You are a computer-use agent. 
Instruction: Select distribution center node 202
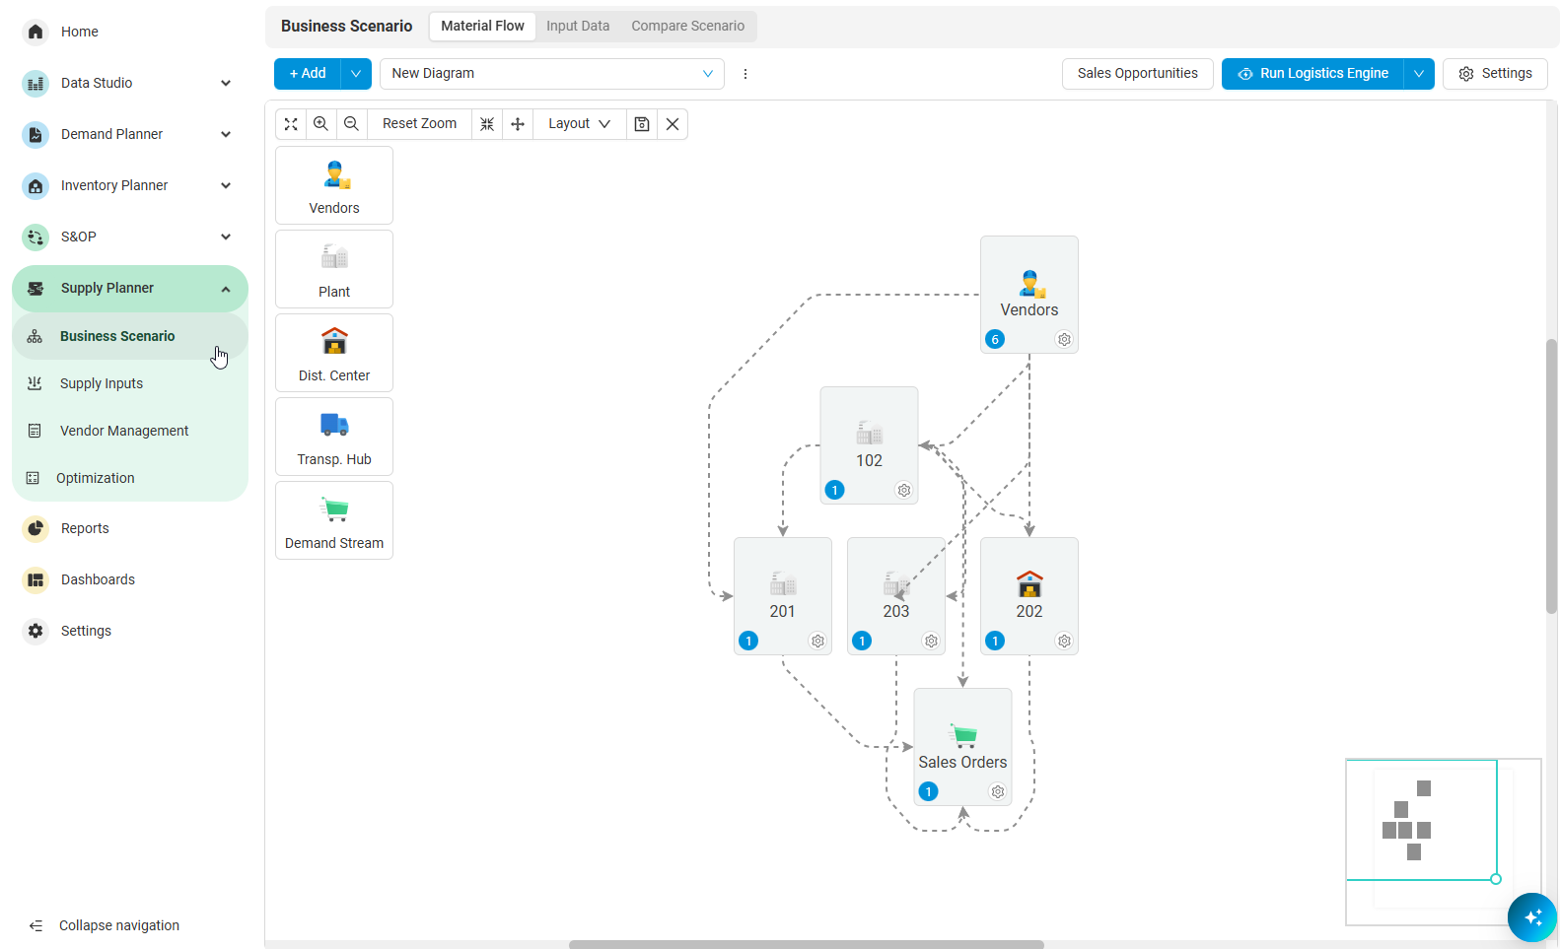[1029, 596]
